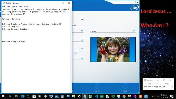This screenshot has width=176, height=99.
Task: Click the 'Follow this step :' line
Action: [12, 19]
